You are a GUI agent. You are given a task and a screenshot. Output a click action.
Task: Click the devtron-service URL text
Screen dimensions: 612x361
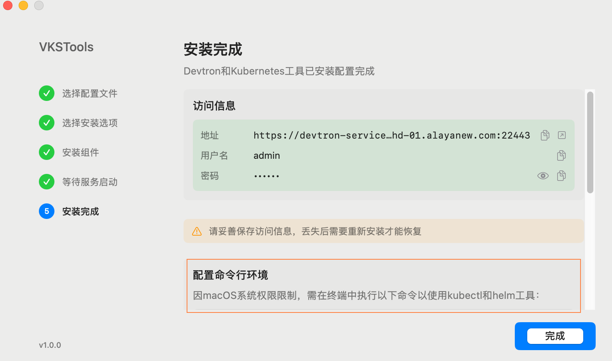click(392, 135)
